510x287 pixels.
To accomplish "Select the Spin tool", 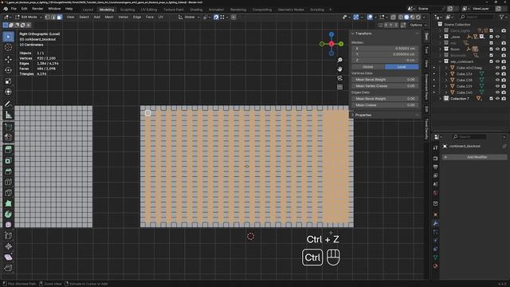I will 8,214.
